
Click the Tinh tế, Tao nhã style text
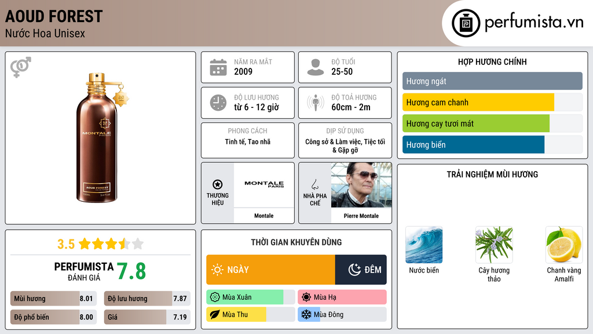tap(248, 141)
